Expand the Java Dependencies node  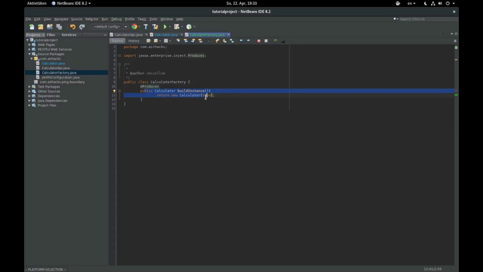29,101
